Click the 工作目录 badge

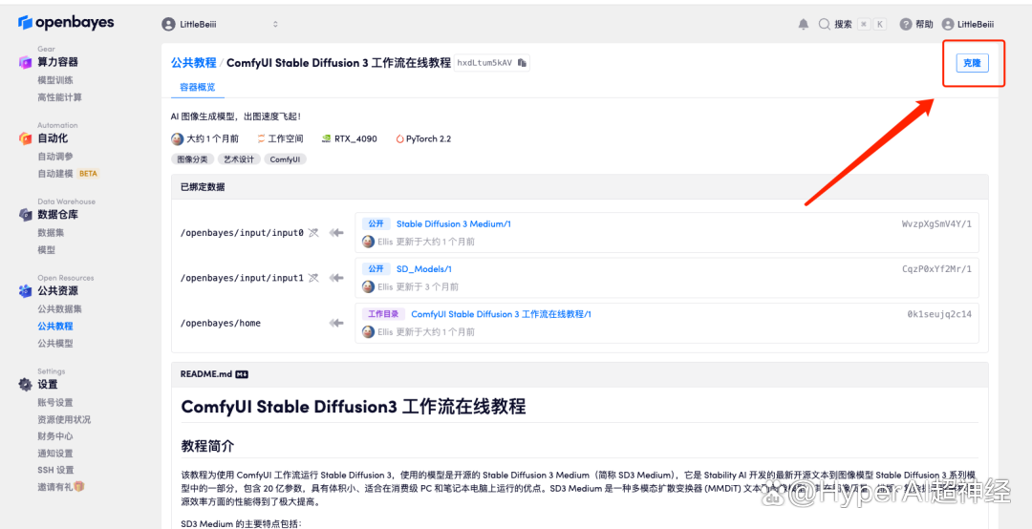[383, 314]
